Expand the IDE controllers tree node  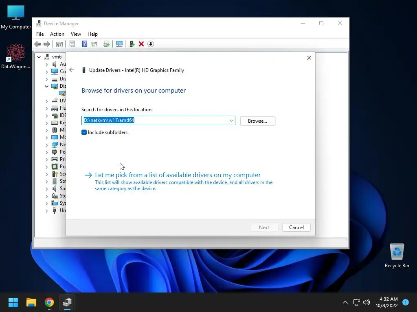(x=46, y=116)
